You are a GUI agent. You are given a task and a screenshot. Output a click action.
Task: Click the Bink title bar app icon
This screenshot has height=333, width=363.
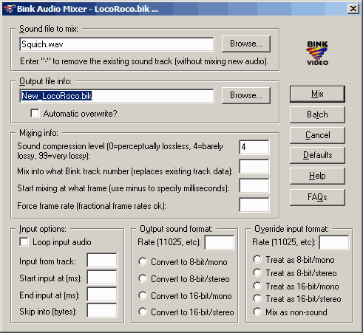(x=10, y=9)
